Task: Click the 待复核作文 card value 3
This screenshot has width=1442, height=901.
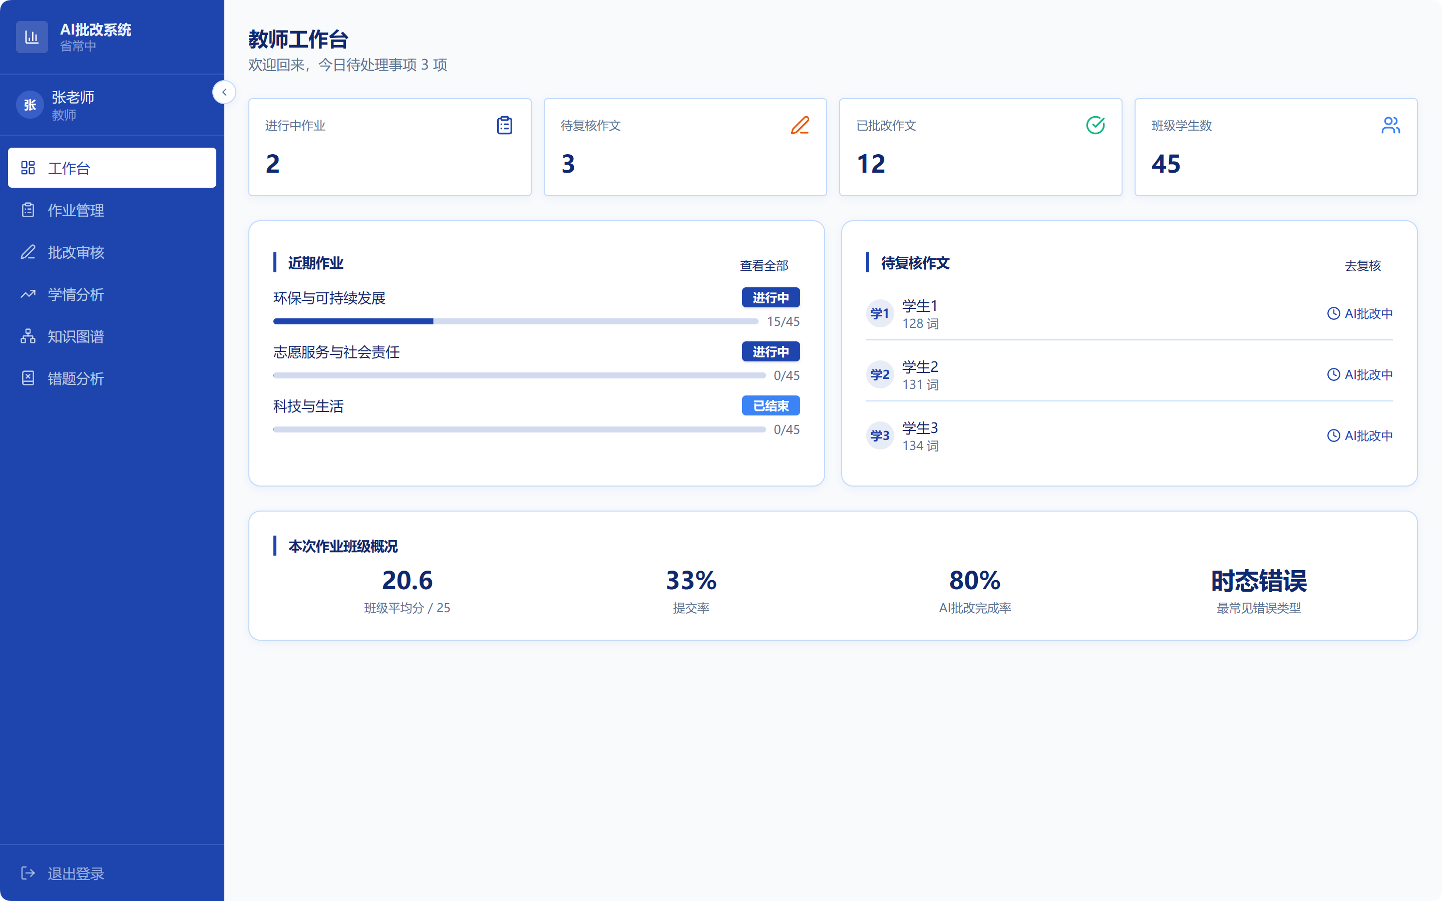Action: [568, 164]
